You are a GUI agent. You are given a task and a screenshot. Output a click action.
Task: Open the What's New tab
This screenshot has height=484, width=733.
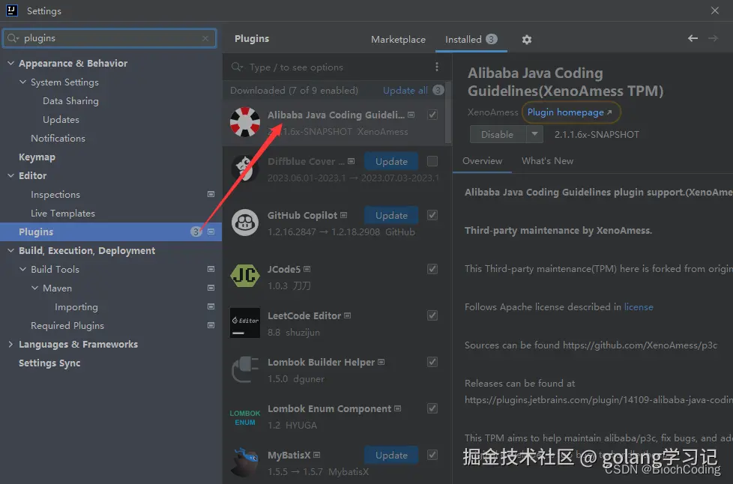point(547,161)
